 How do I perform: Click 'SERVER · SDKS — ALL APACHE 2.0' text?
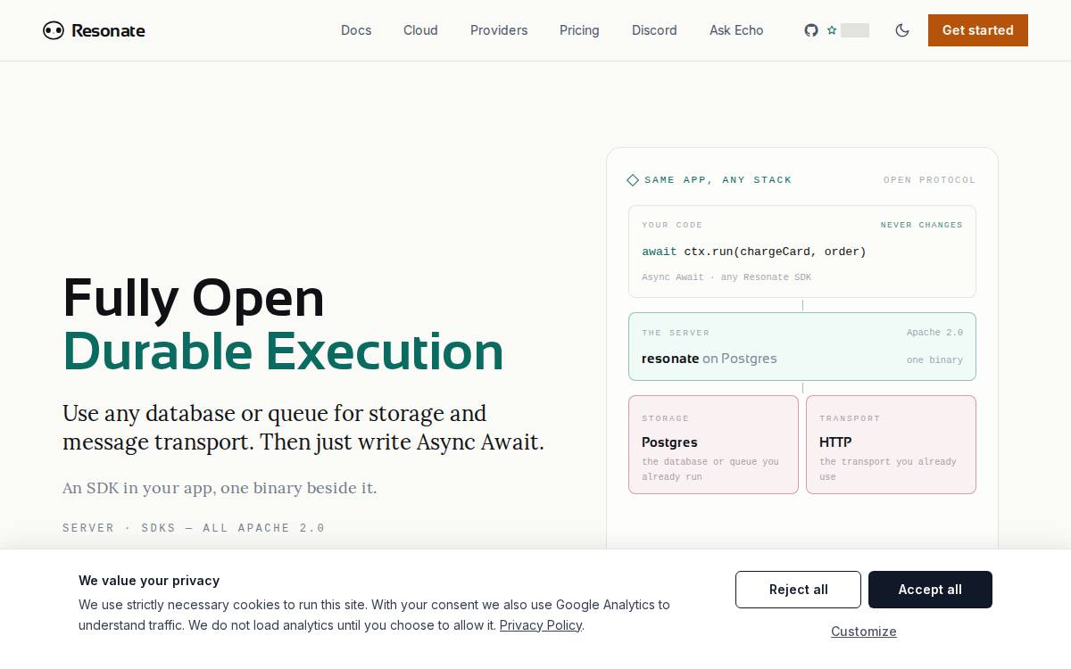pyautogui.click(x=194, y=528)
